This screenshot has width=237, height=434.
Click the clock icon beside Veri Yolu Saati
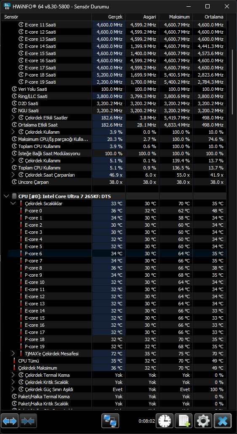(x=14, y=89)
